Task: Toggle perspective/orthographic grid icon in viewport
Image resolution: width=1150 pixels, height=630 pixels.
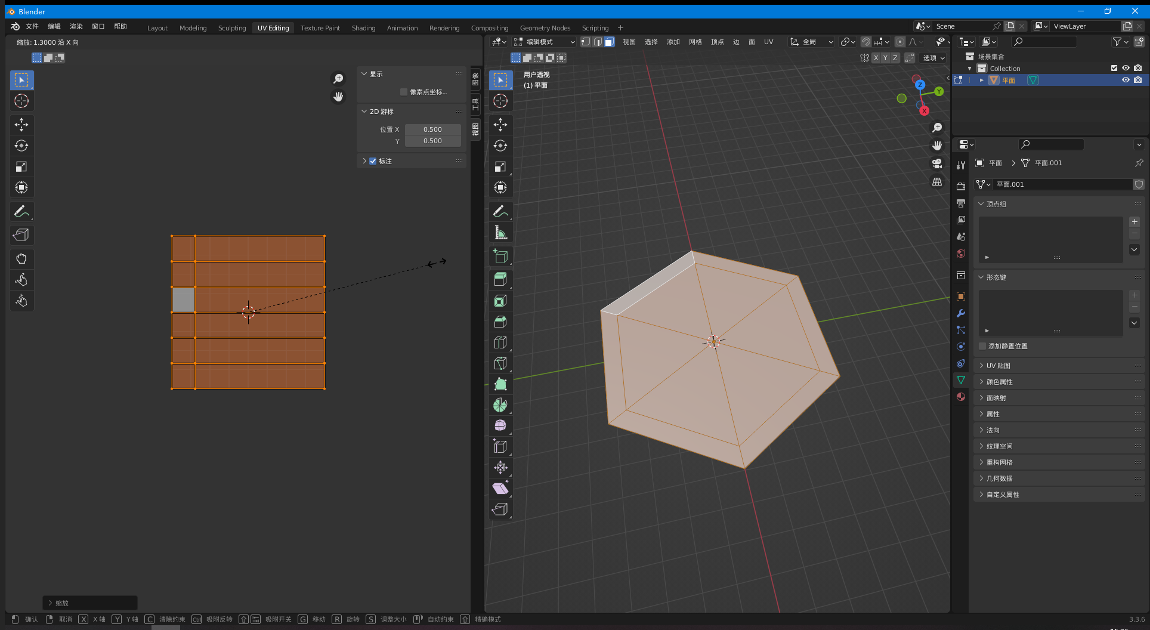Action: 937,181
